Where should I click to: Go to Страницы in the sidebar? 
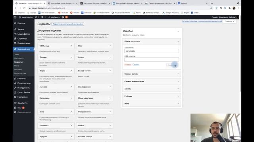(22, 39)
